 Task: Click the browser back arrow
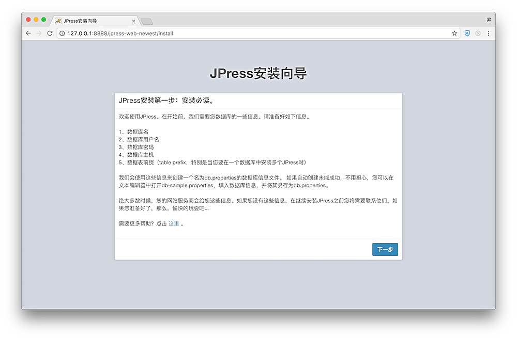[x=28, y=34]
